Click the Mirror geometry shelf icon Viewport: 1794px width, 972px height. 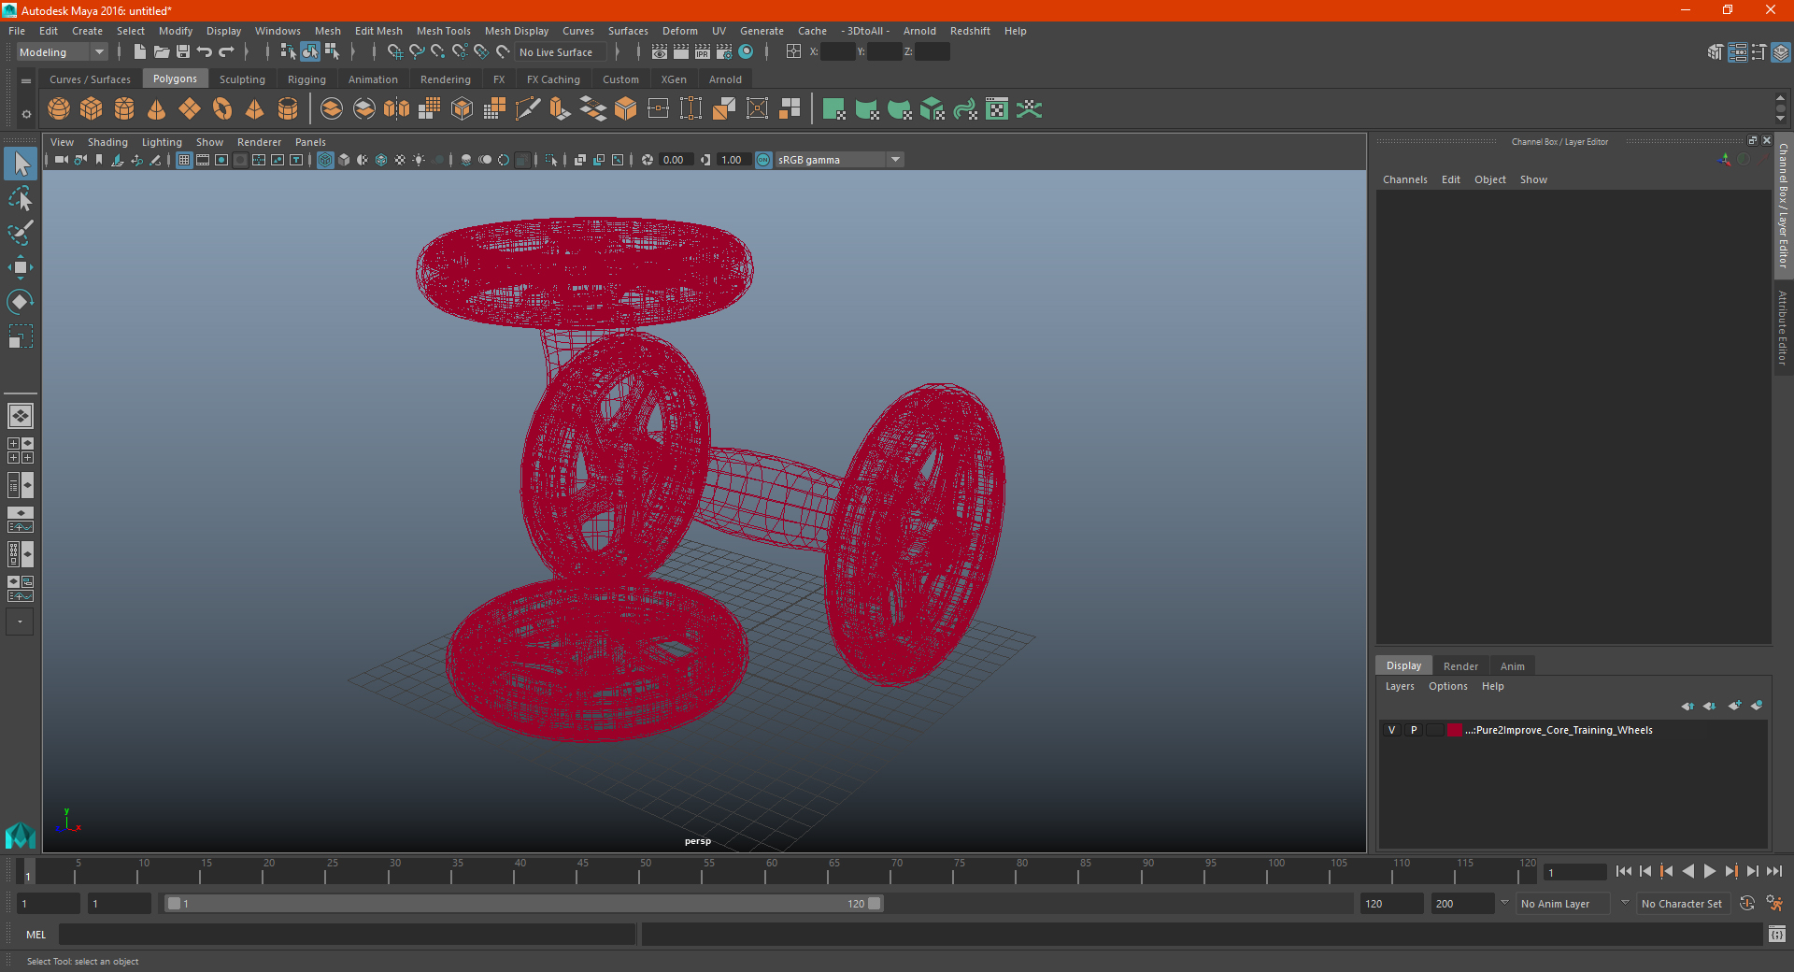[397, 109]
